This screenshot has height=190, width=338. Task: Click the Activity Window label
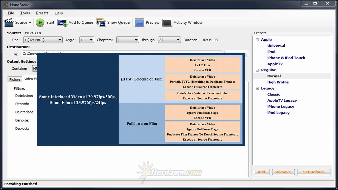[188, 22]
